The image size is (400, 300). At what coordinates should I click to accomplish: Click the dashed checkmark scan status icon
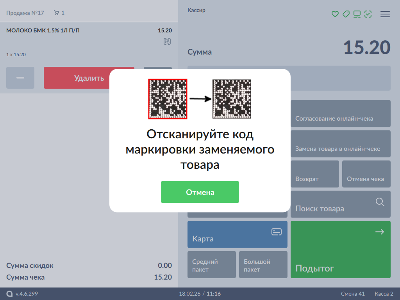coord(368,14)
